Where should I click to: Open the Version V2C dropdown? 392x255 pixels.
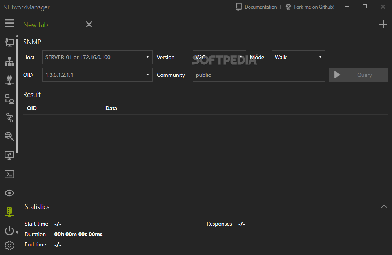click(x=219, y=57)
